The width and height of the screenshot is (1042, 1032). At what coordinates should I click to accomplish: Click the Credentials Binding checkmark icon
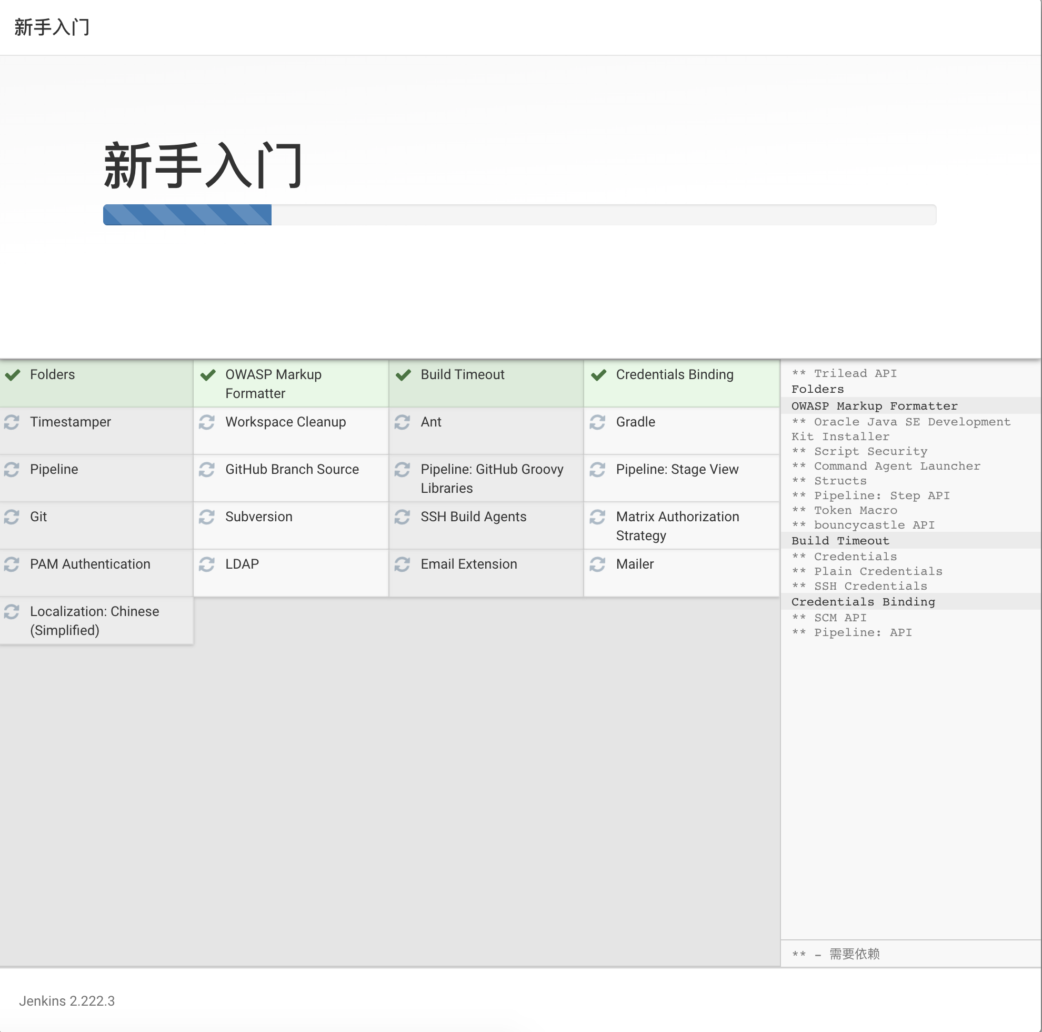point(598,374)
